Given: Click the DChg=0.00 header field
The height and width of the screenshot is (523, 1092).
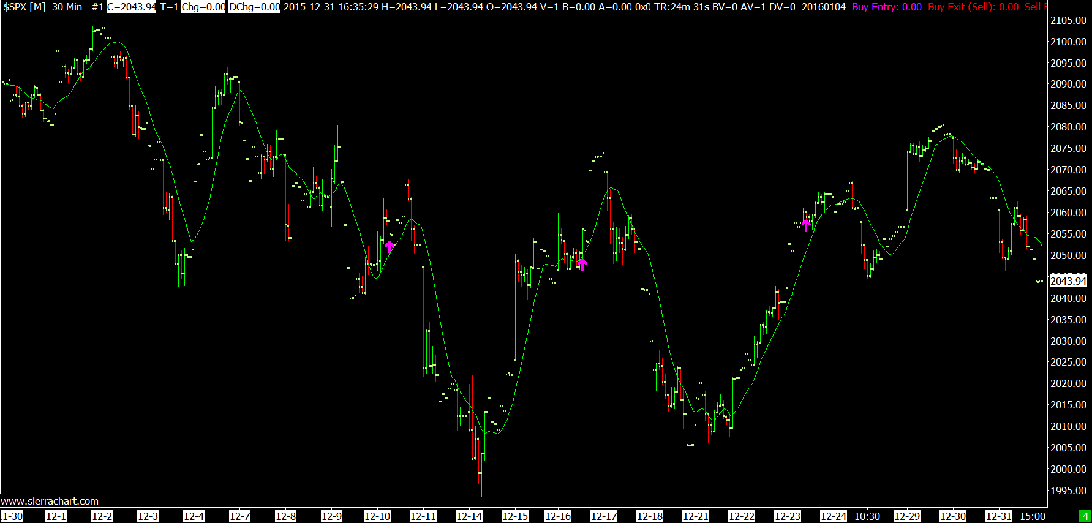Looking at the screenshot, I should (x=254, y=7).
